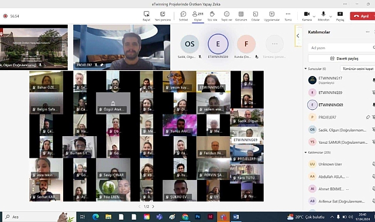Viewport: 375px width, 222px height.
Task: Open the Sohbet chat icon
Action: point(183,15)
